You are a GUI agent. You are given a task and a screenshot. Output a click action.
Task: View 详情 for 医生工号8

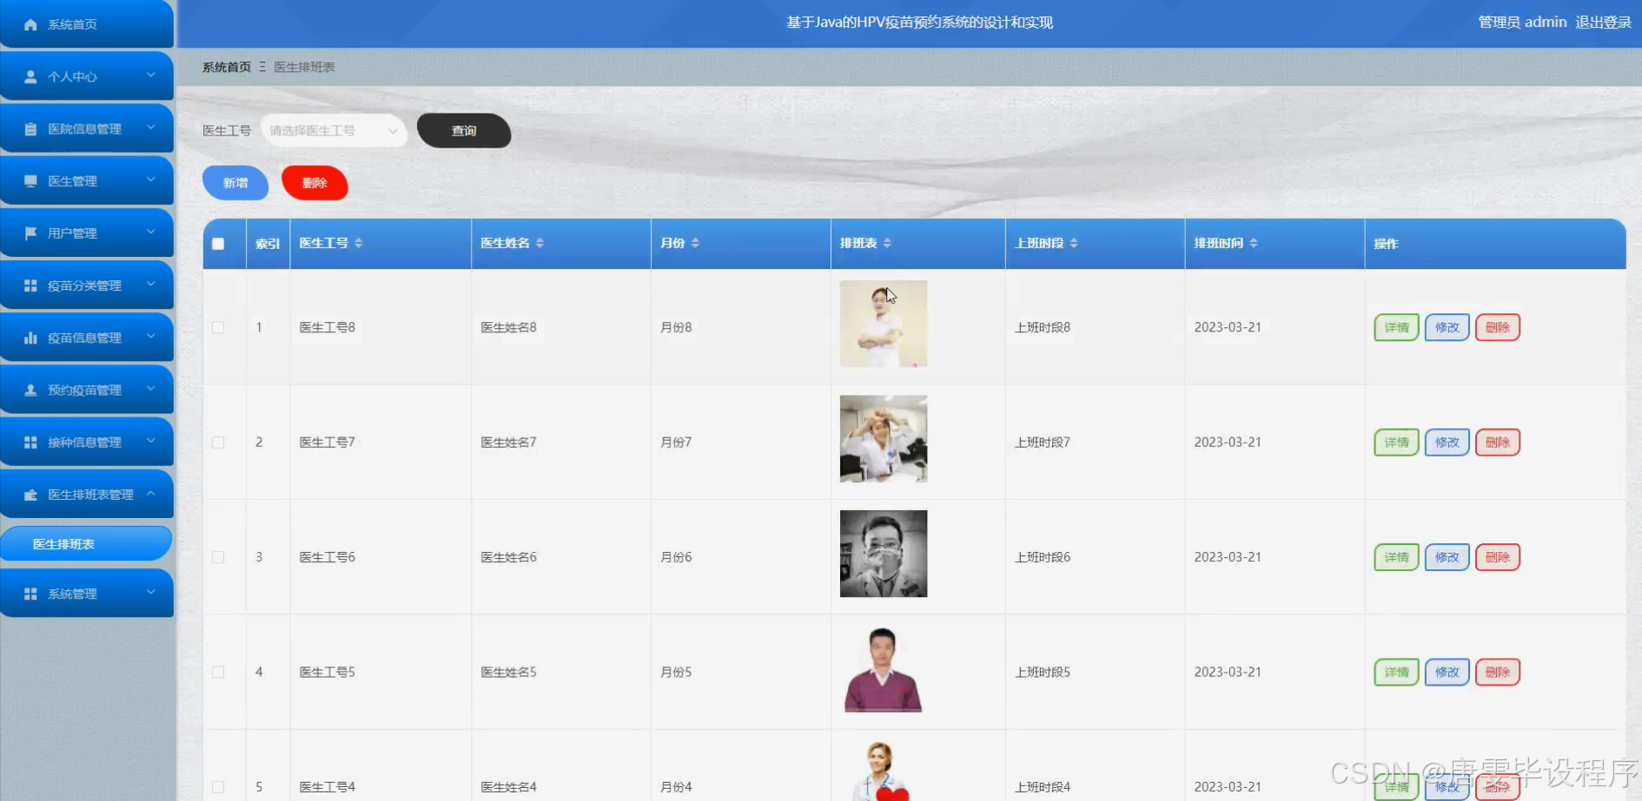(x=1396, y=327)
